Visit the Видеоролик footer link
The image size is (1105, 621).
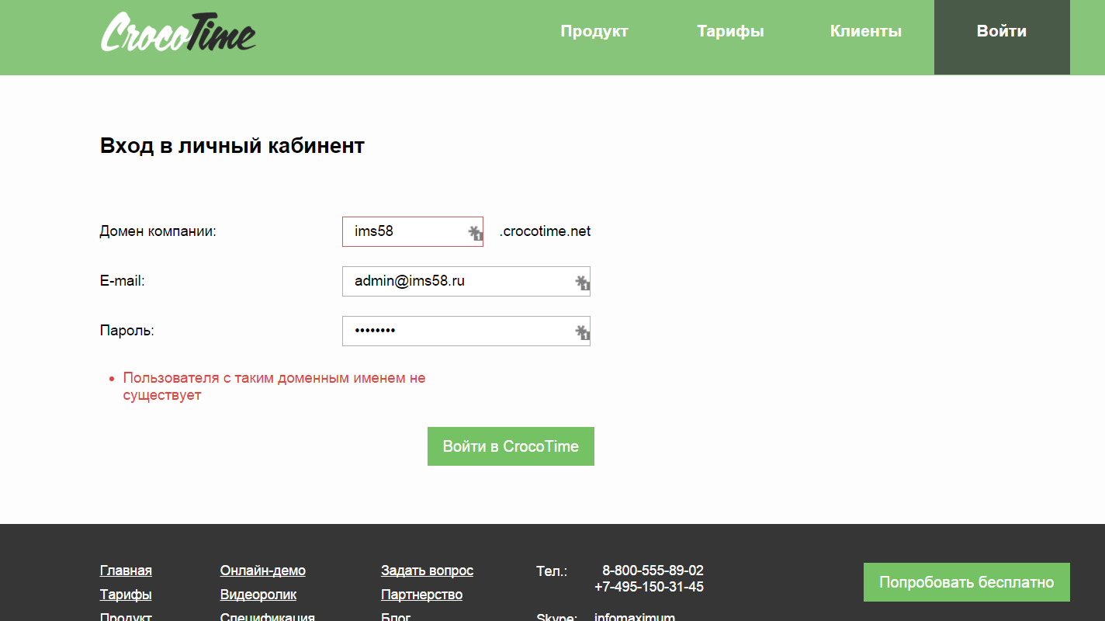click(x=258, y=595)
